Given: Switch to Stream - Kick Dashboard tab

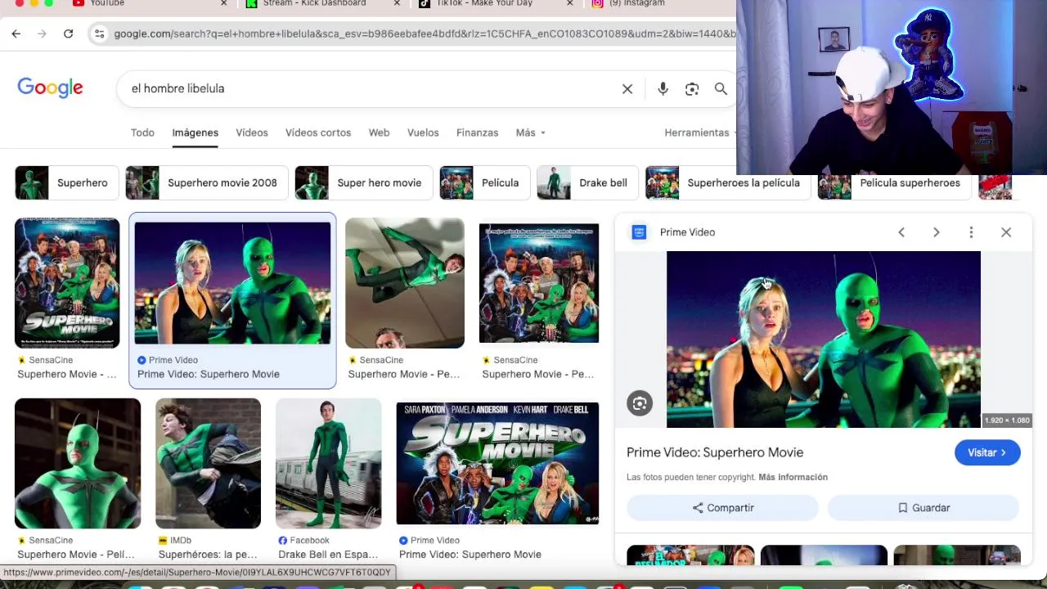Looking at the screenshot, I should click(x=315, y=4).
